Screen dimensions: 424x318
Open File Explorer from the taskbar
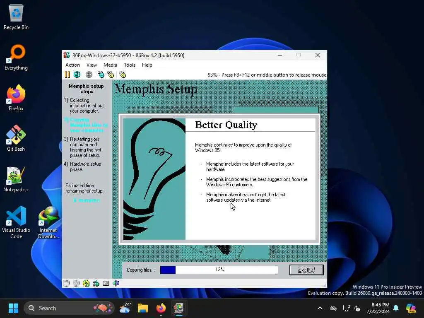pyautogui.click(x=143, y=308)
